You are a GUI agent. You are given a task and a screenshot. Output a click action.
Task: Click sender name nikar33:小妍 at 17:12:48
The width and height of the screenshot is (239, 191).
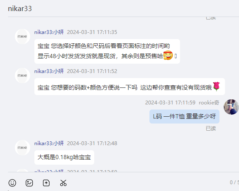coord(49,143)
